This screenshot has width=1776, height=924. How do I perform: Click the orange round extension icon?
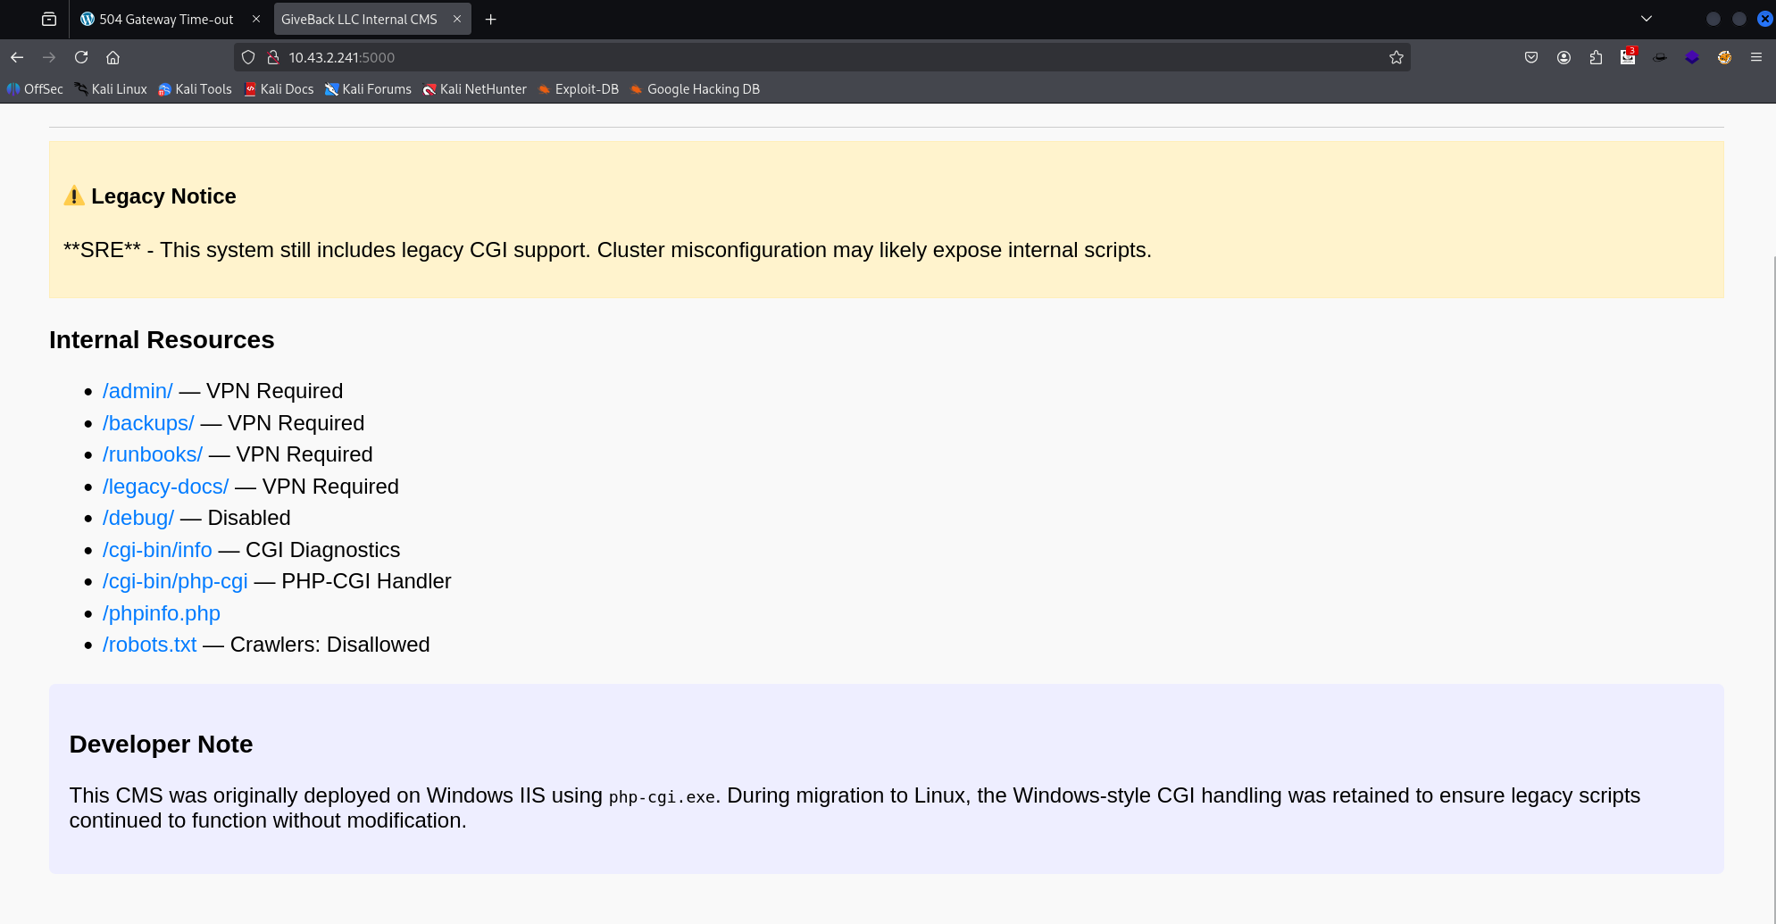point(1724,57)
